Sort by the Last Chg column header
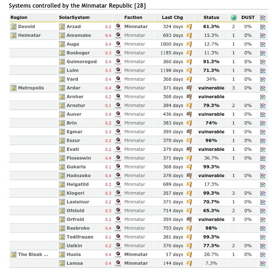Image resolution: width=272 pixels, height=275 pixels. 172,18
